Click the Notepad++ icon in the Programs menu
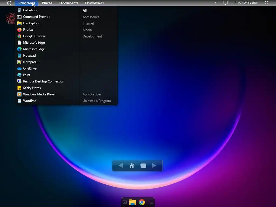276x207 pixels. 19,62
